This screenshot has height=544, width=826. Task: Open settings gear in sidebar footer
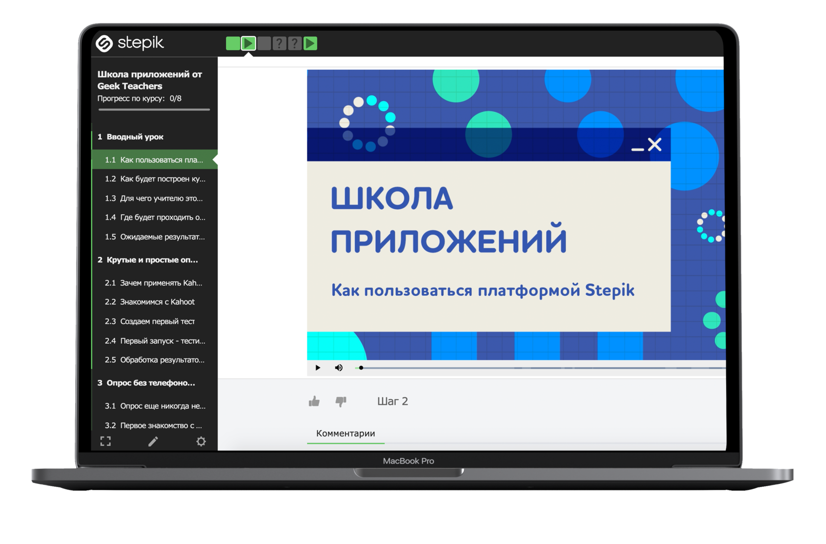tap(201, 441)
